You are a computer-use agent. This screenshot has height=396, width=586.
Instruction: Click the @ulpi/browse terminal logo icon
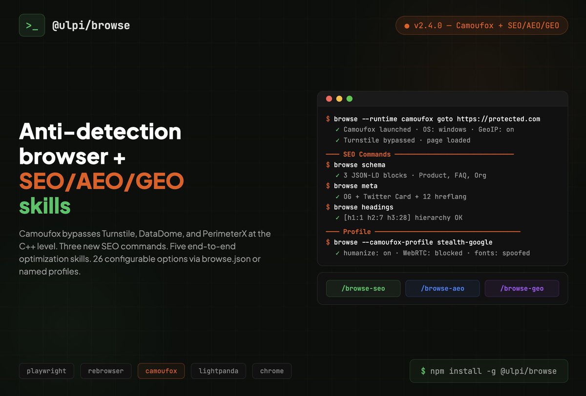click(32, 25)
